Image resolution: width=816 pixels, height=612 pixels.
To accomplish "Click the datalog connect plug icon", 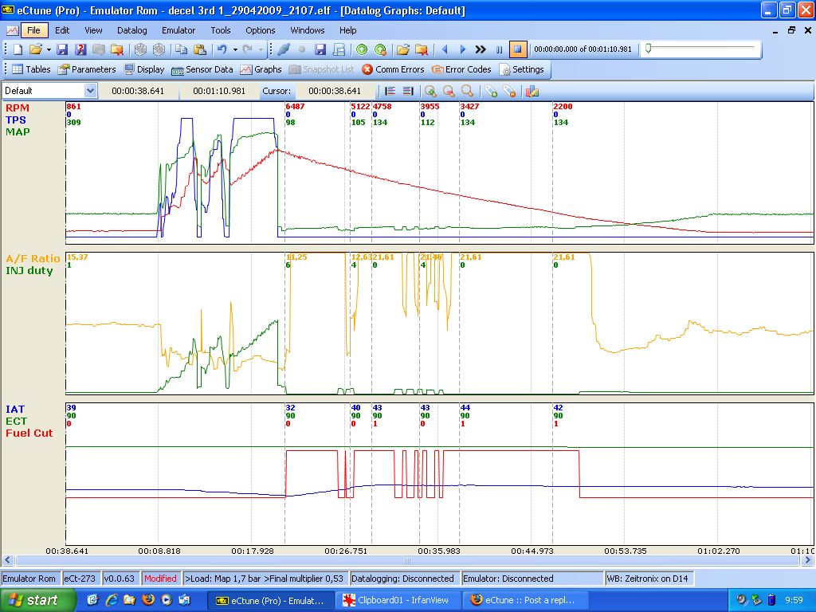I will click(284, 49).
